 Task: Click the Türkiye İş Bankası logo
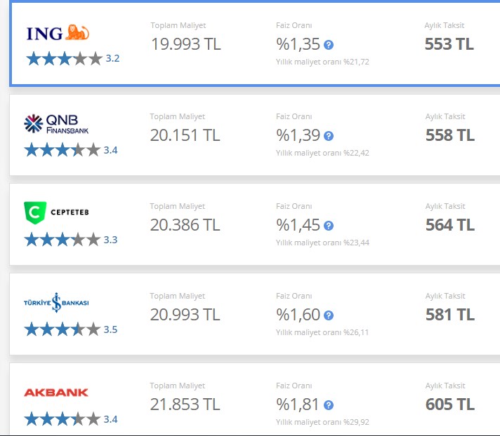(x=56, y=302)
